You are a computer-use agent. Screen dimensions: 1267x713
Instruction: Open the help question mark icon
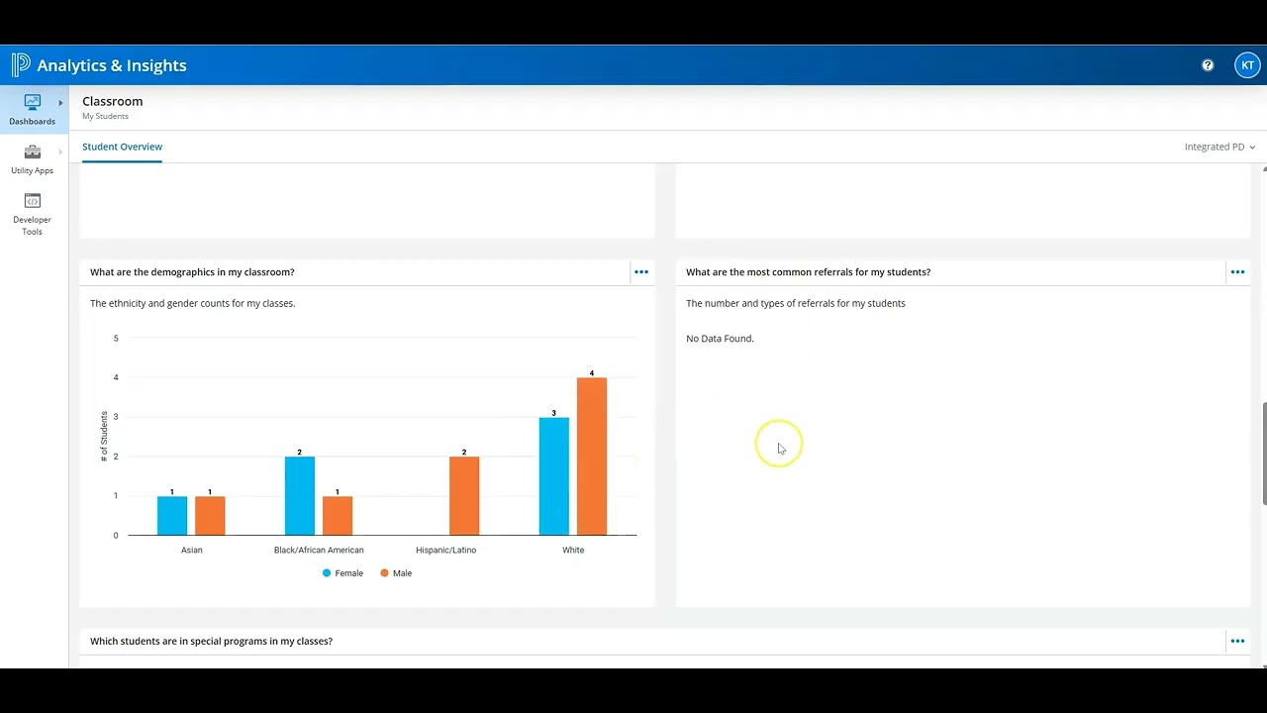1208,65
